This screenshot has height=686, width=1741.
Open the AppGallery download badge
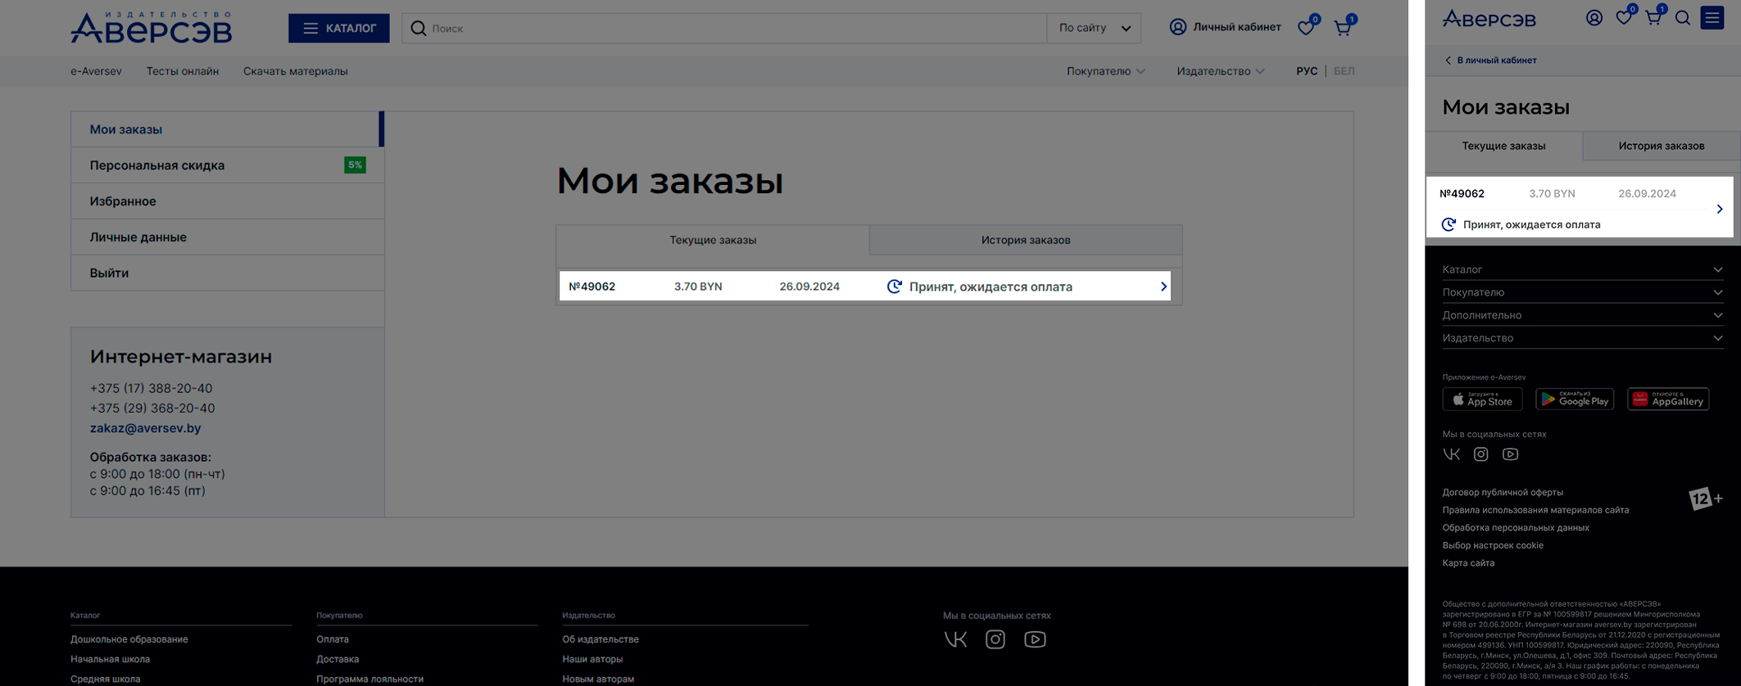click(x=1667, y=399)
